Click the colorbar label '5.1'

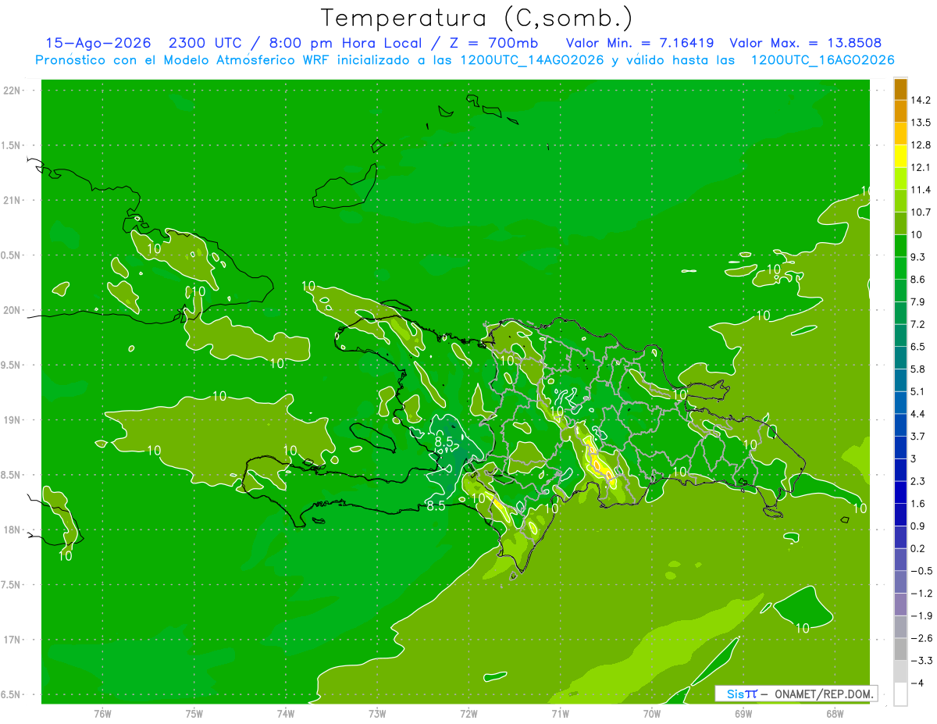(x=918, y=392)
